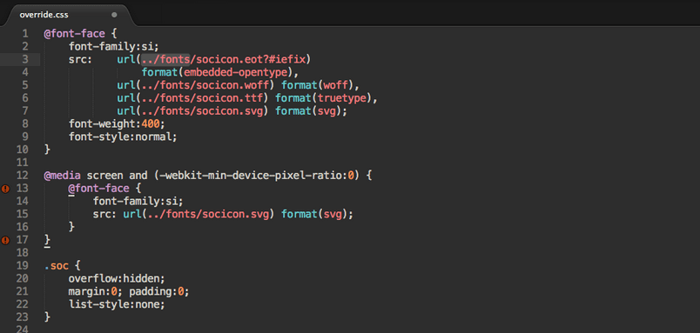The height and width of the screenshot is (333, 700).
Task: Click 'padding:0;' on line 21
Action: pyautogui.click(x=159, y=291)
